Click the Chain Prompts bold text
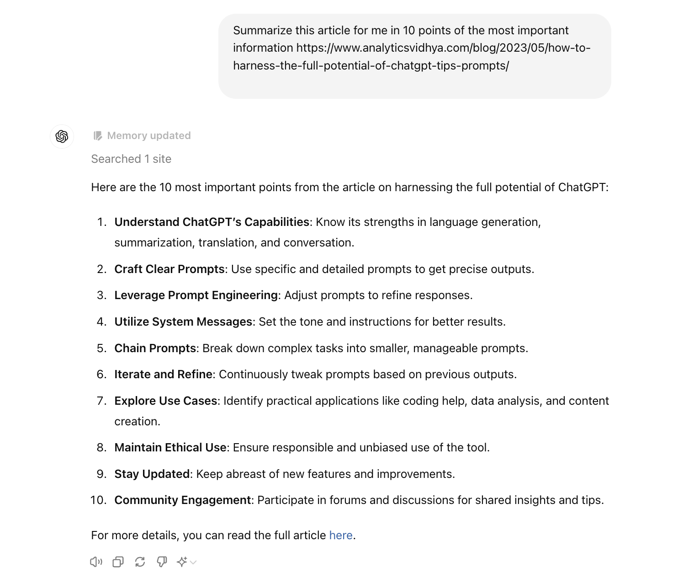 point(155,348)
